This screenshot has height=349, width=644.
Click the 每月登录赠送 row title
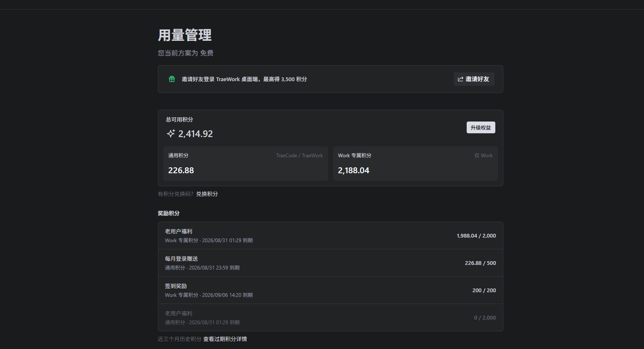coord(181,259)
